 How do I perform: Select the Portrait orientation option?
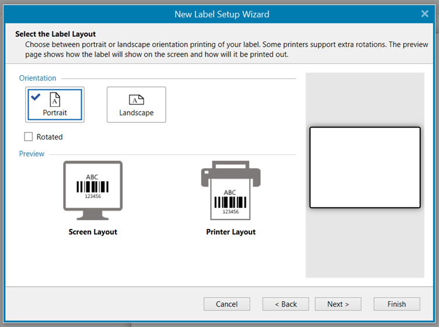(x=55, y=105)
